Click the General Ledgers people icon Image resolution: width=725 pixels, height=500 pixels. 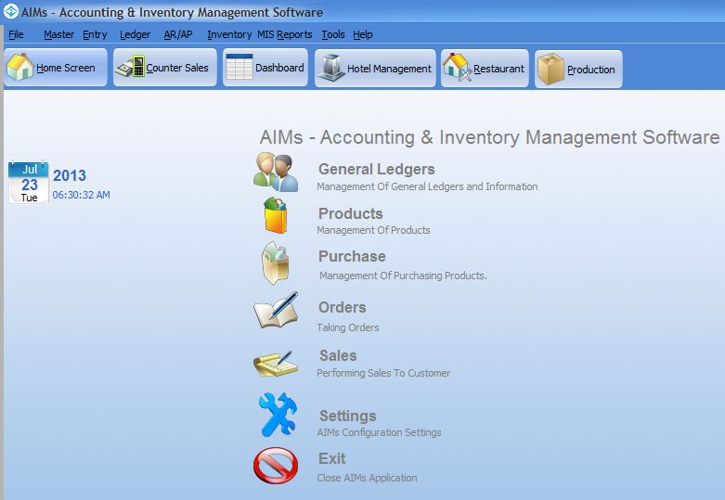pos(276,172)
